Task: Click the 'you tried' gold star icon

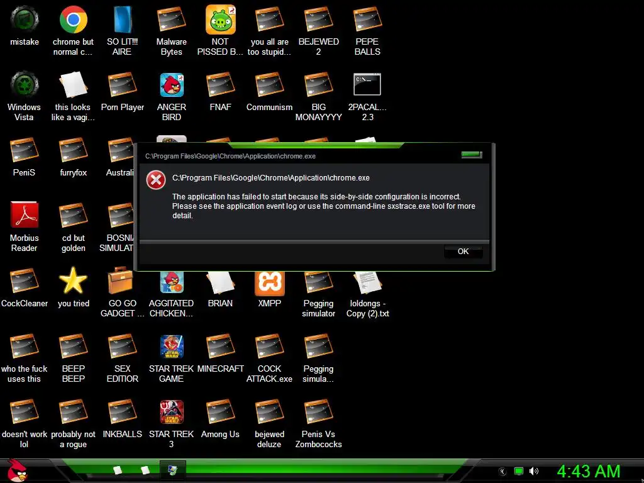Action: click(73, 287)
